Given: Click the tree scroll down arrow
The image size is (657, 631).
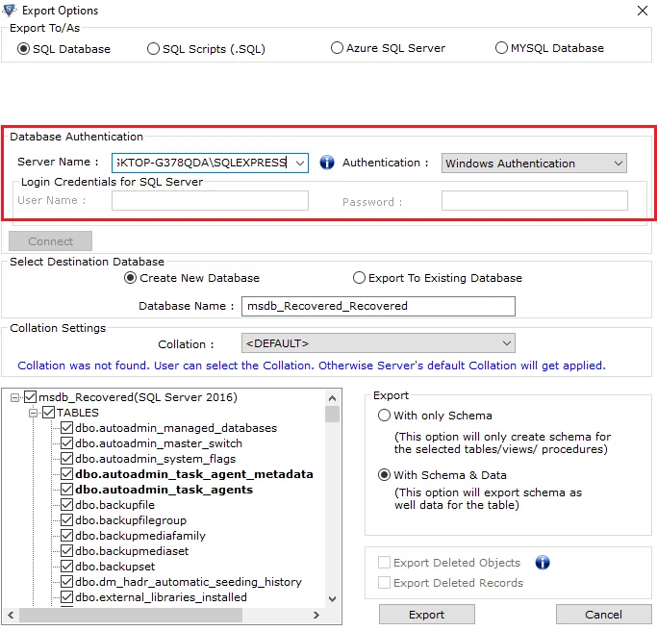Looking at the screenshot, I should tap(332, 598).
